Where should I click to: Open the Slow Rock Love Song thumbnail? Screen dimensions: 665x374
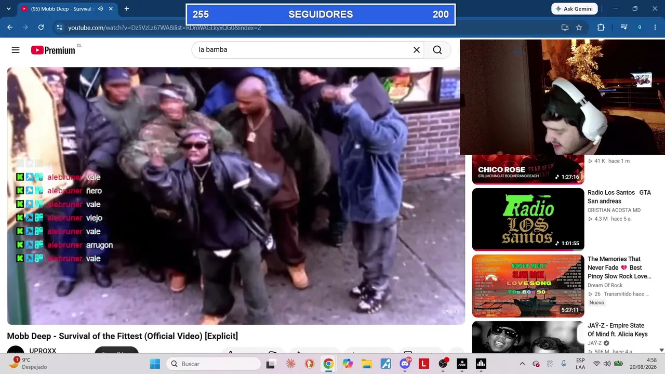[x=528, y=286]
